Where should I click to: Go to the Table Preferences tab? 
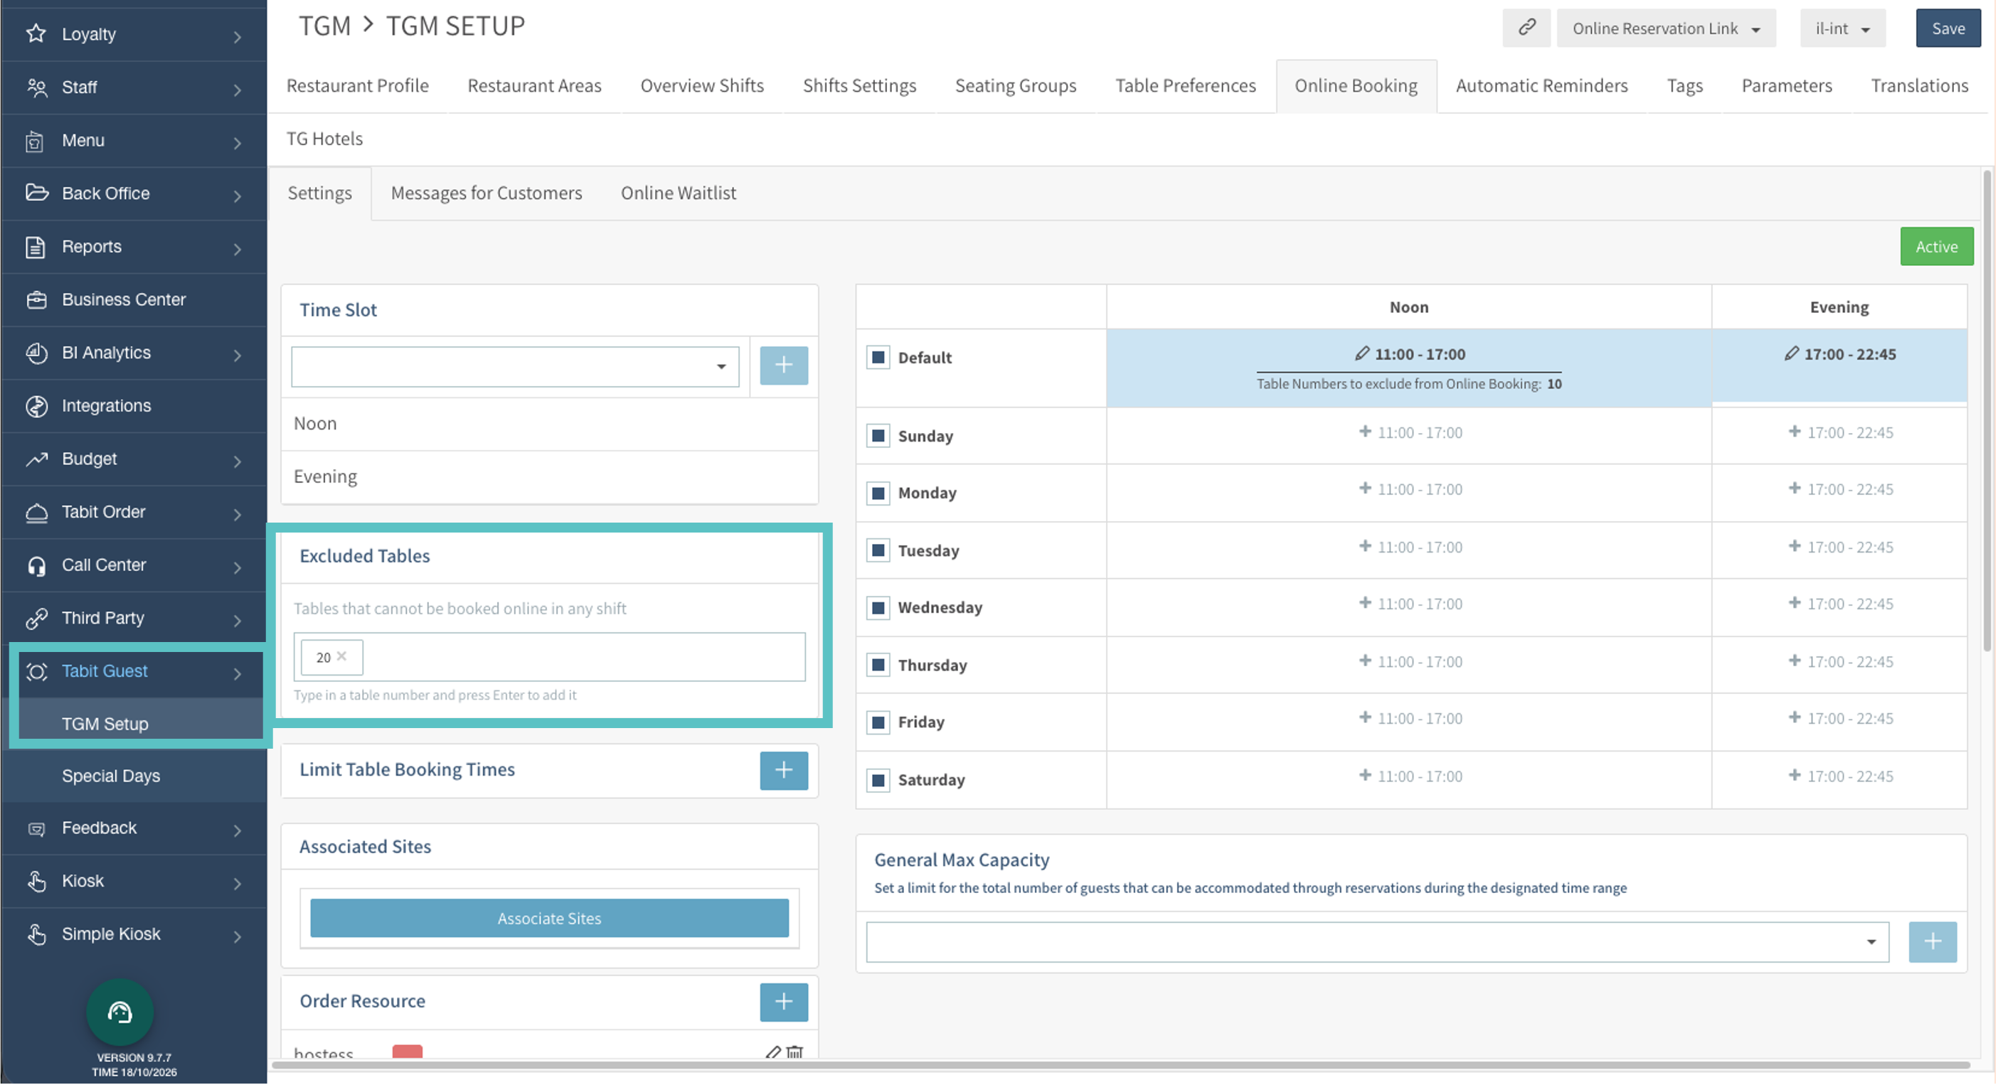pyautogui.click(x=1185, y=85)
